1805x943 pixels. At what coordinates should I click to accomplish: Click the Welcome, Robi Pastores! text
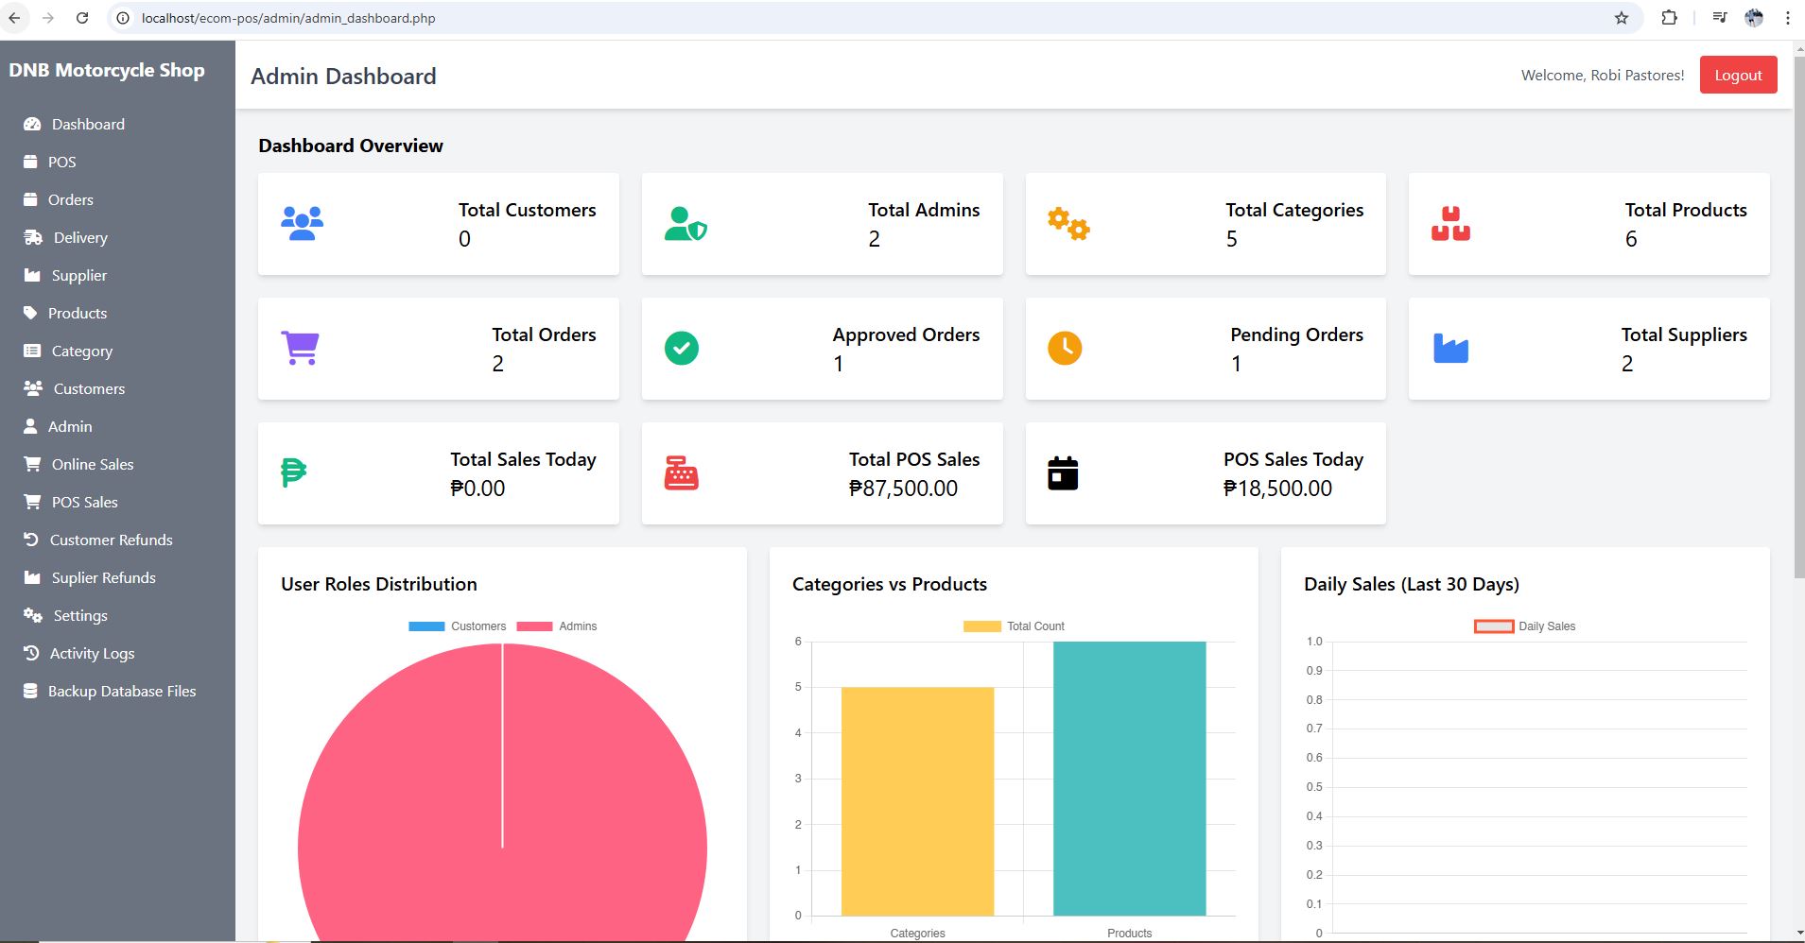1603,75
